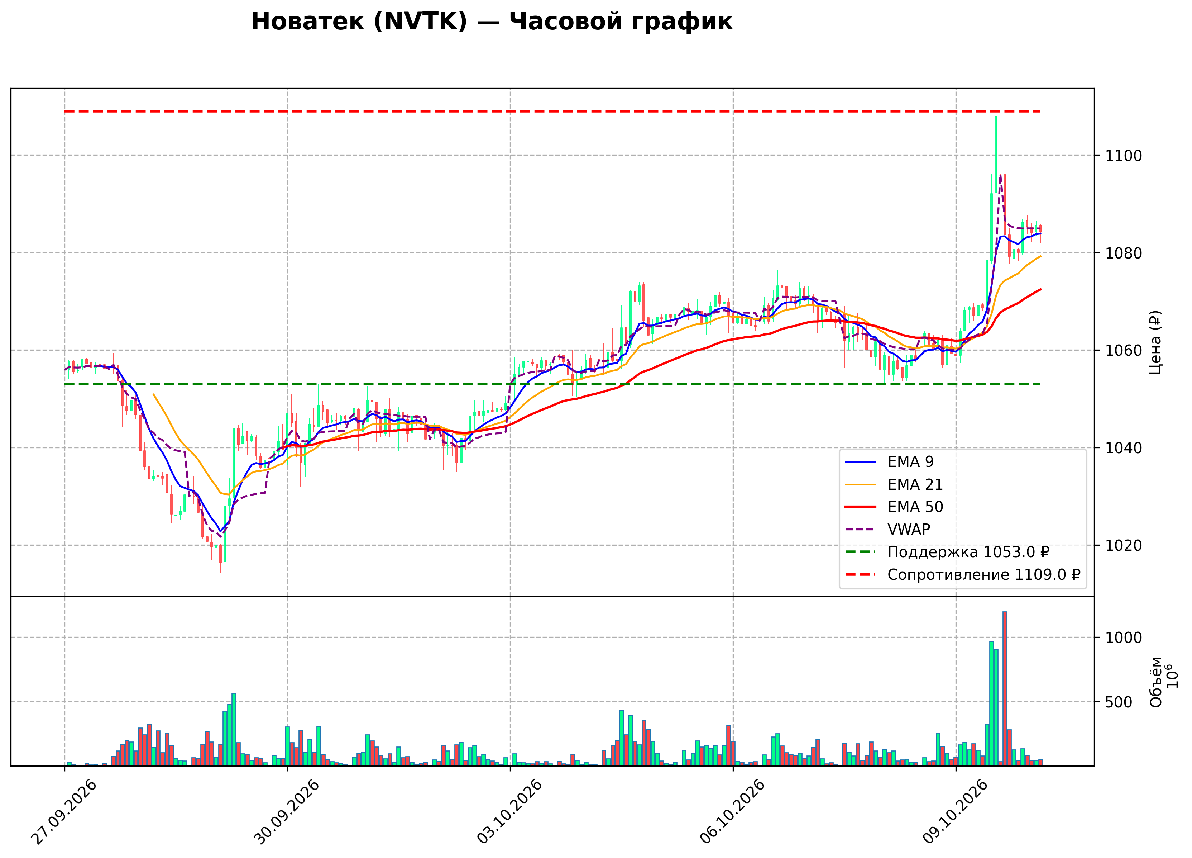Select the EMA 50 legend entry
This screenshot has width=1192, height=858.
pyautogui.click(x=894, y=507)
